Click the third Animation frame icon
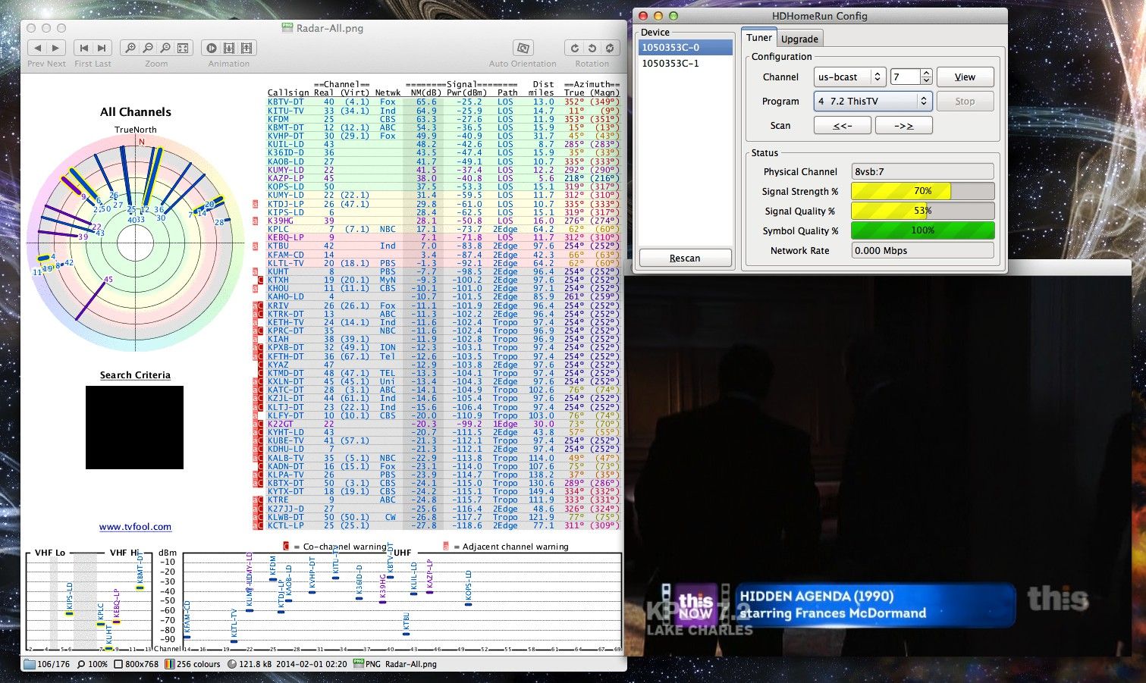The image size is (1146, 683). 246,48
